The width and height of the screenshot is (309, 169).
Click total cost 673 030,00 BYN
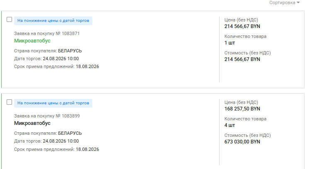click(x=242, y=142)
